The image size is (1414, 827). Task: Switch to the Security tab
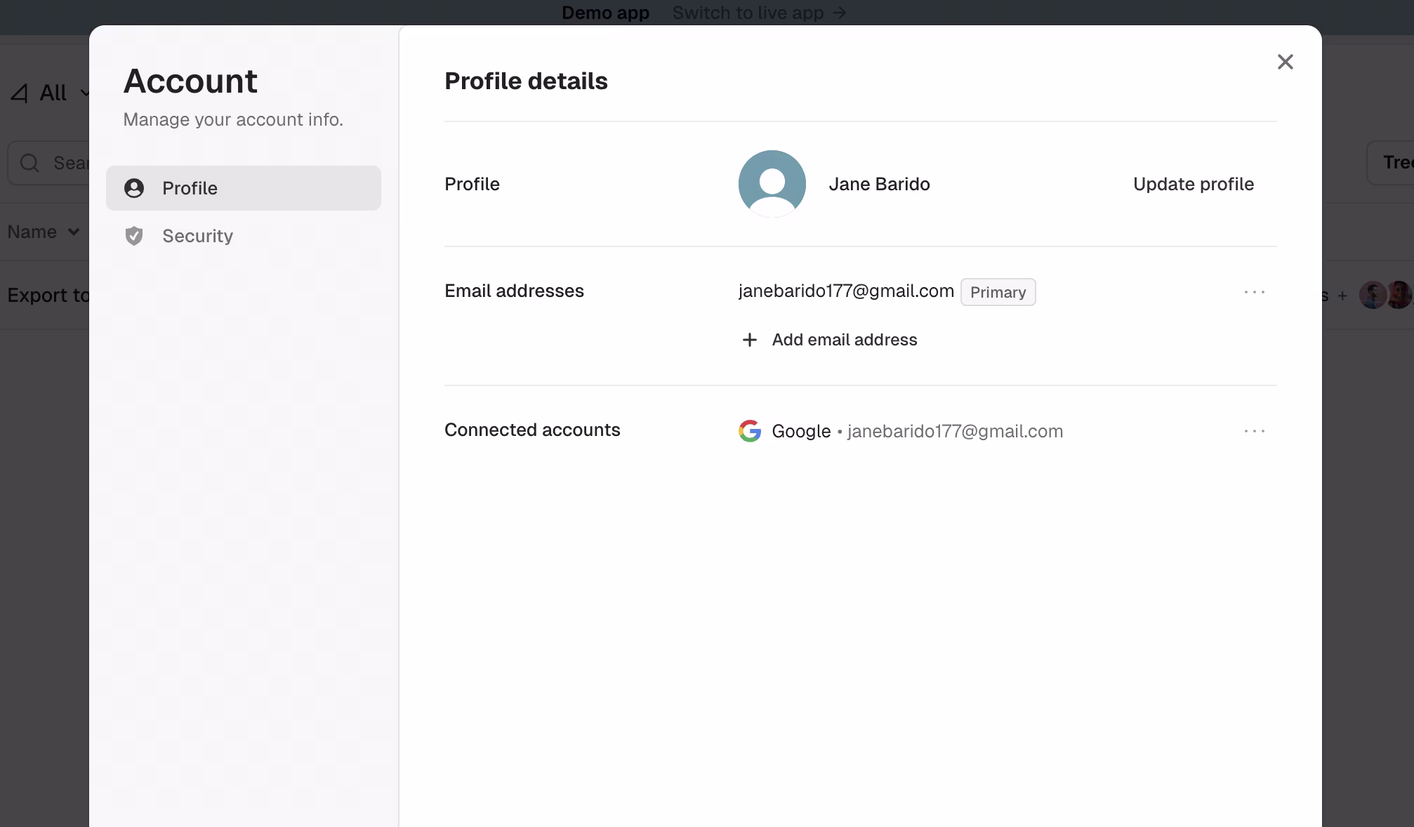[197, 236]
